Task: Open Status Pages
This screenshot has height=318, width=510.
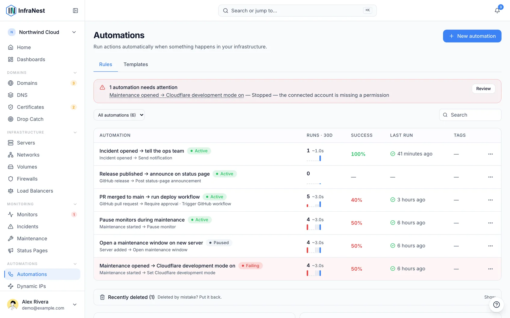Action: (x=42, y=250)
